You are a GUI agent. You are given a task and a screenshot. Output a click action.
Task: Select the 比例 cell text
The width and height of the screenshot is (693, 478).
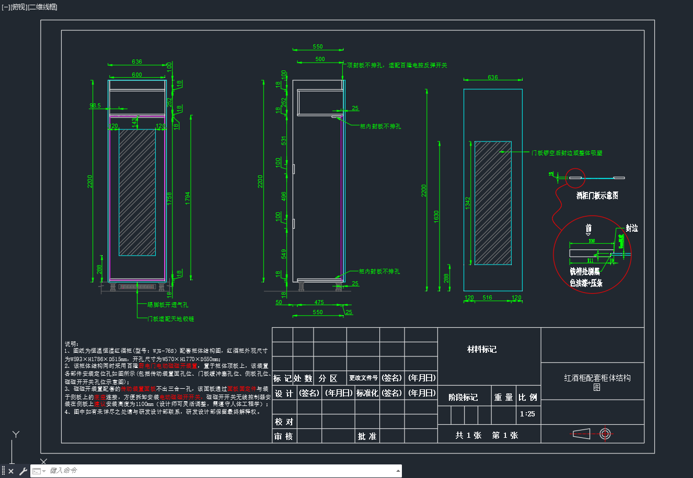click(x=527, y=397)
